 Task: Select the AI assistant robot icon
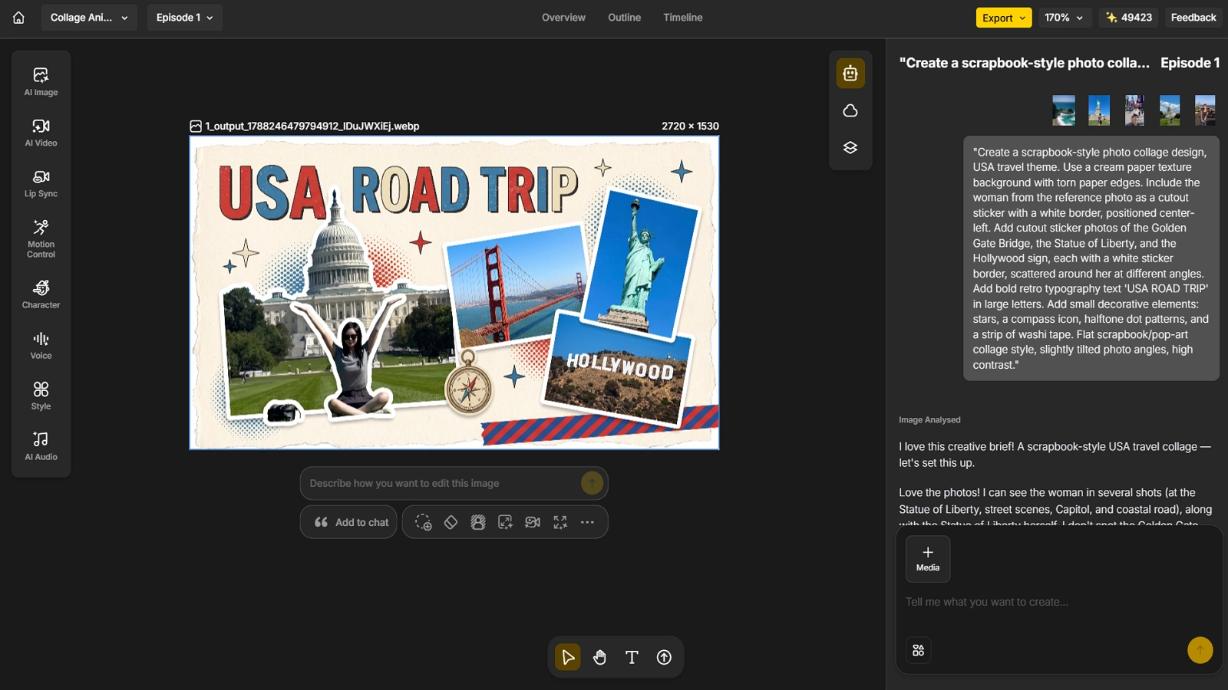pyautogui.click(x=850, y=74)
